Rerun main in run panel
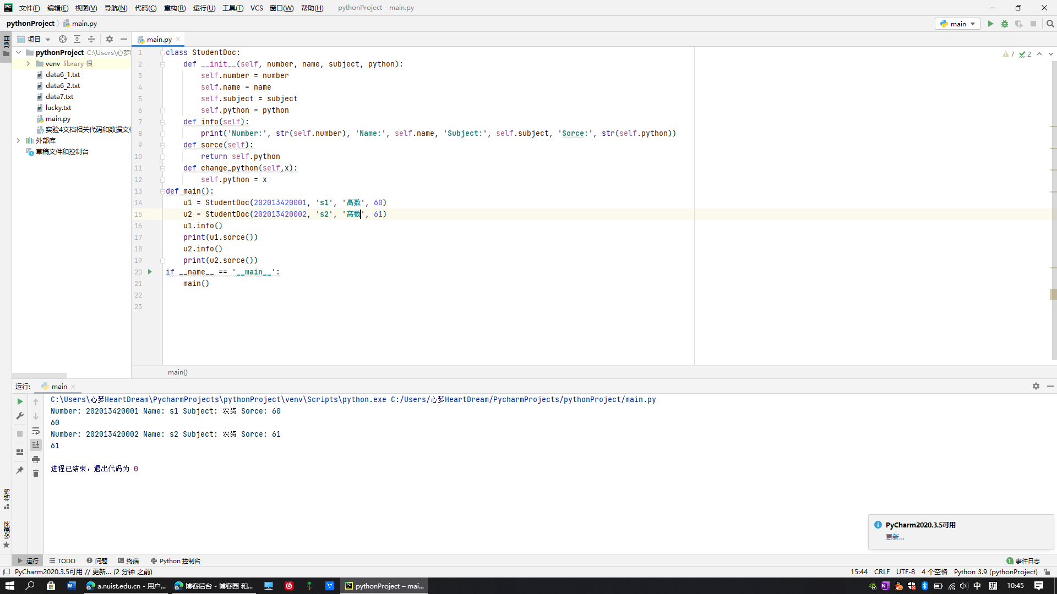Screen dimensions: 1057x594 point(20,402)
